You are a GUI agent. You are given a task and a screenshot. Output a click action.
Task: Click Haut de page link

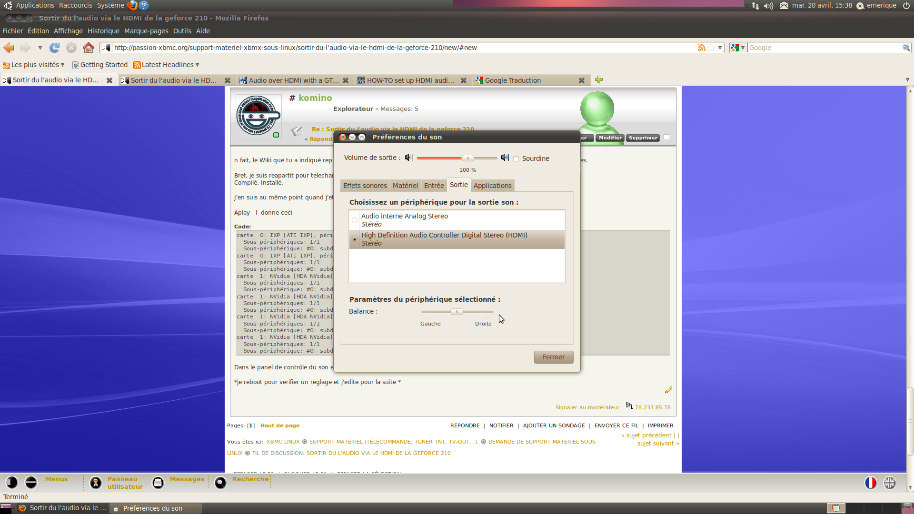(x=279, y=425)
